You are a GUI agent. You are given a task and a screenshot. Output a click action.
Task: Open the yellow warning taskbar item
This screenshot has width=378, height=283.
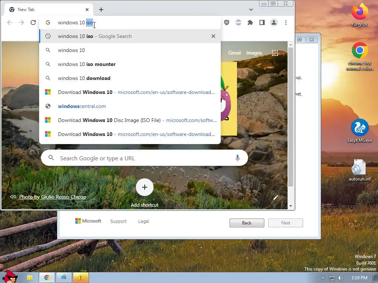pos(81,278)
